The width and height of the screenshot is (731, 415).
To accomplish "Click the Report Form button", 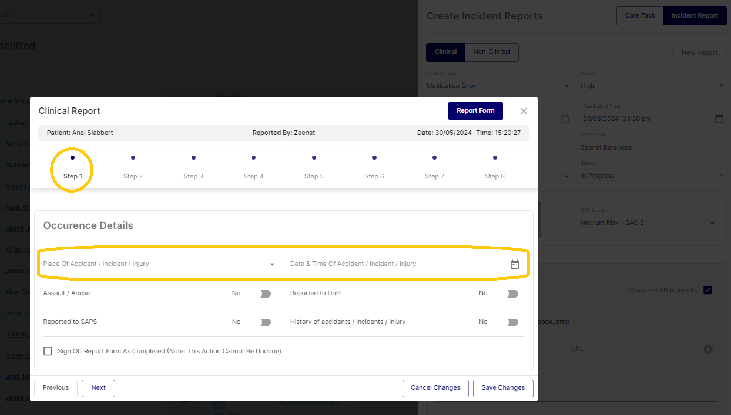I will [475, 111].
